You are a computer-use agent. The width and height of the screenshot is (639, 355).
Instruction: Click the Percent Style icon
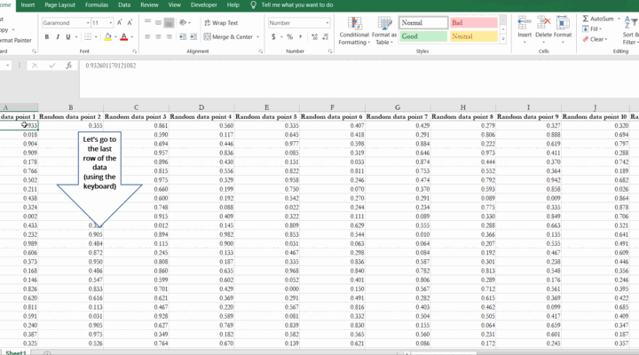click(x=288, y=37)
